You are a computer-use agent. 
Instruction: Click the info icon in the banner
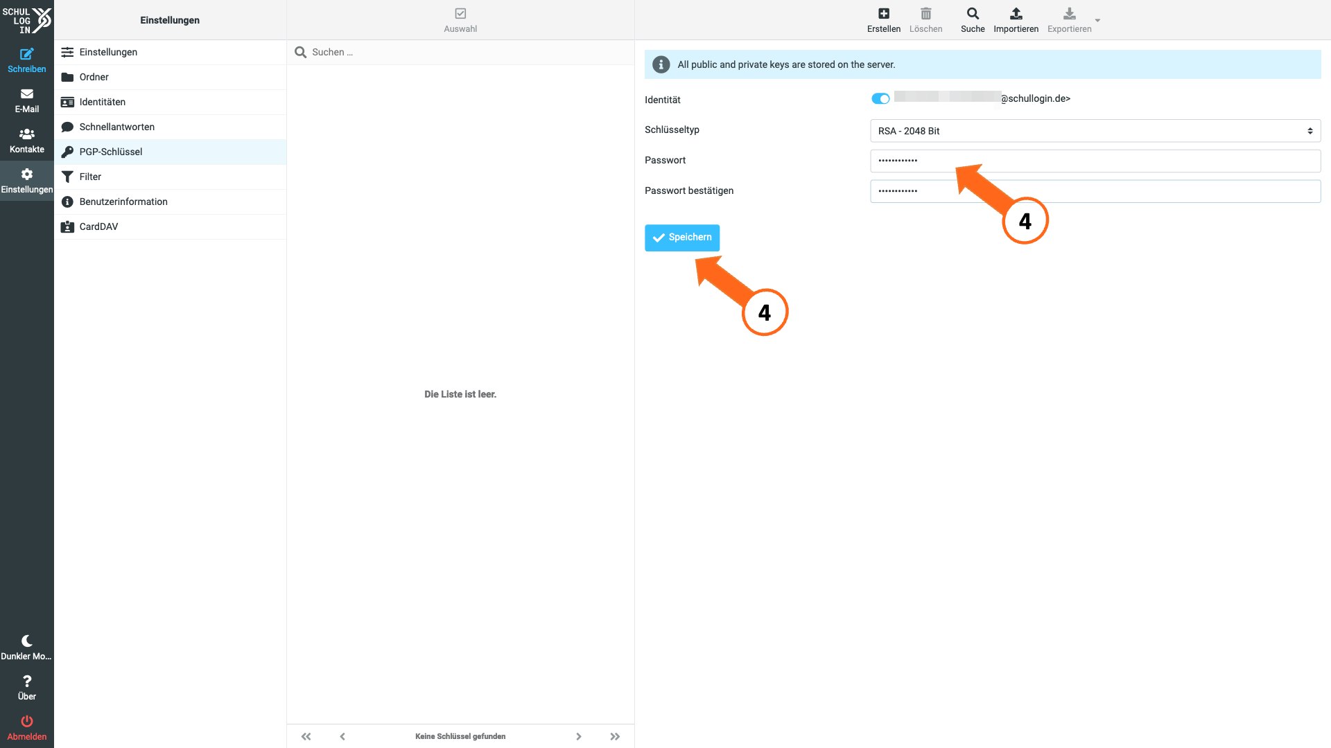click(x=661, y=64)
